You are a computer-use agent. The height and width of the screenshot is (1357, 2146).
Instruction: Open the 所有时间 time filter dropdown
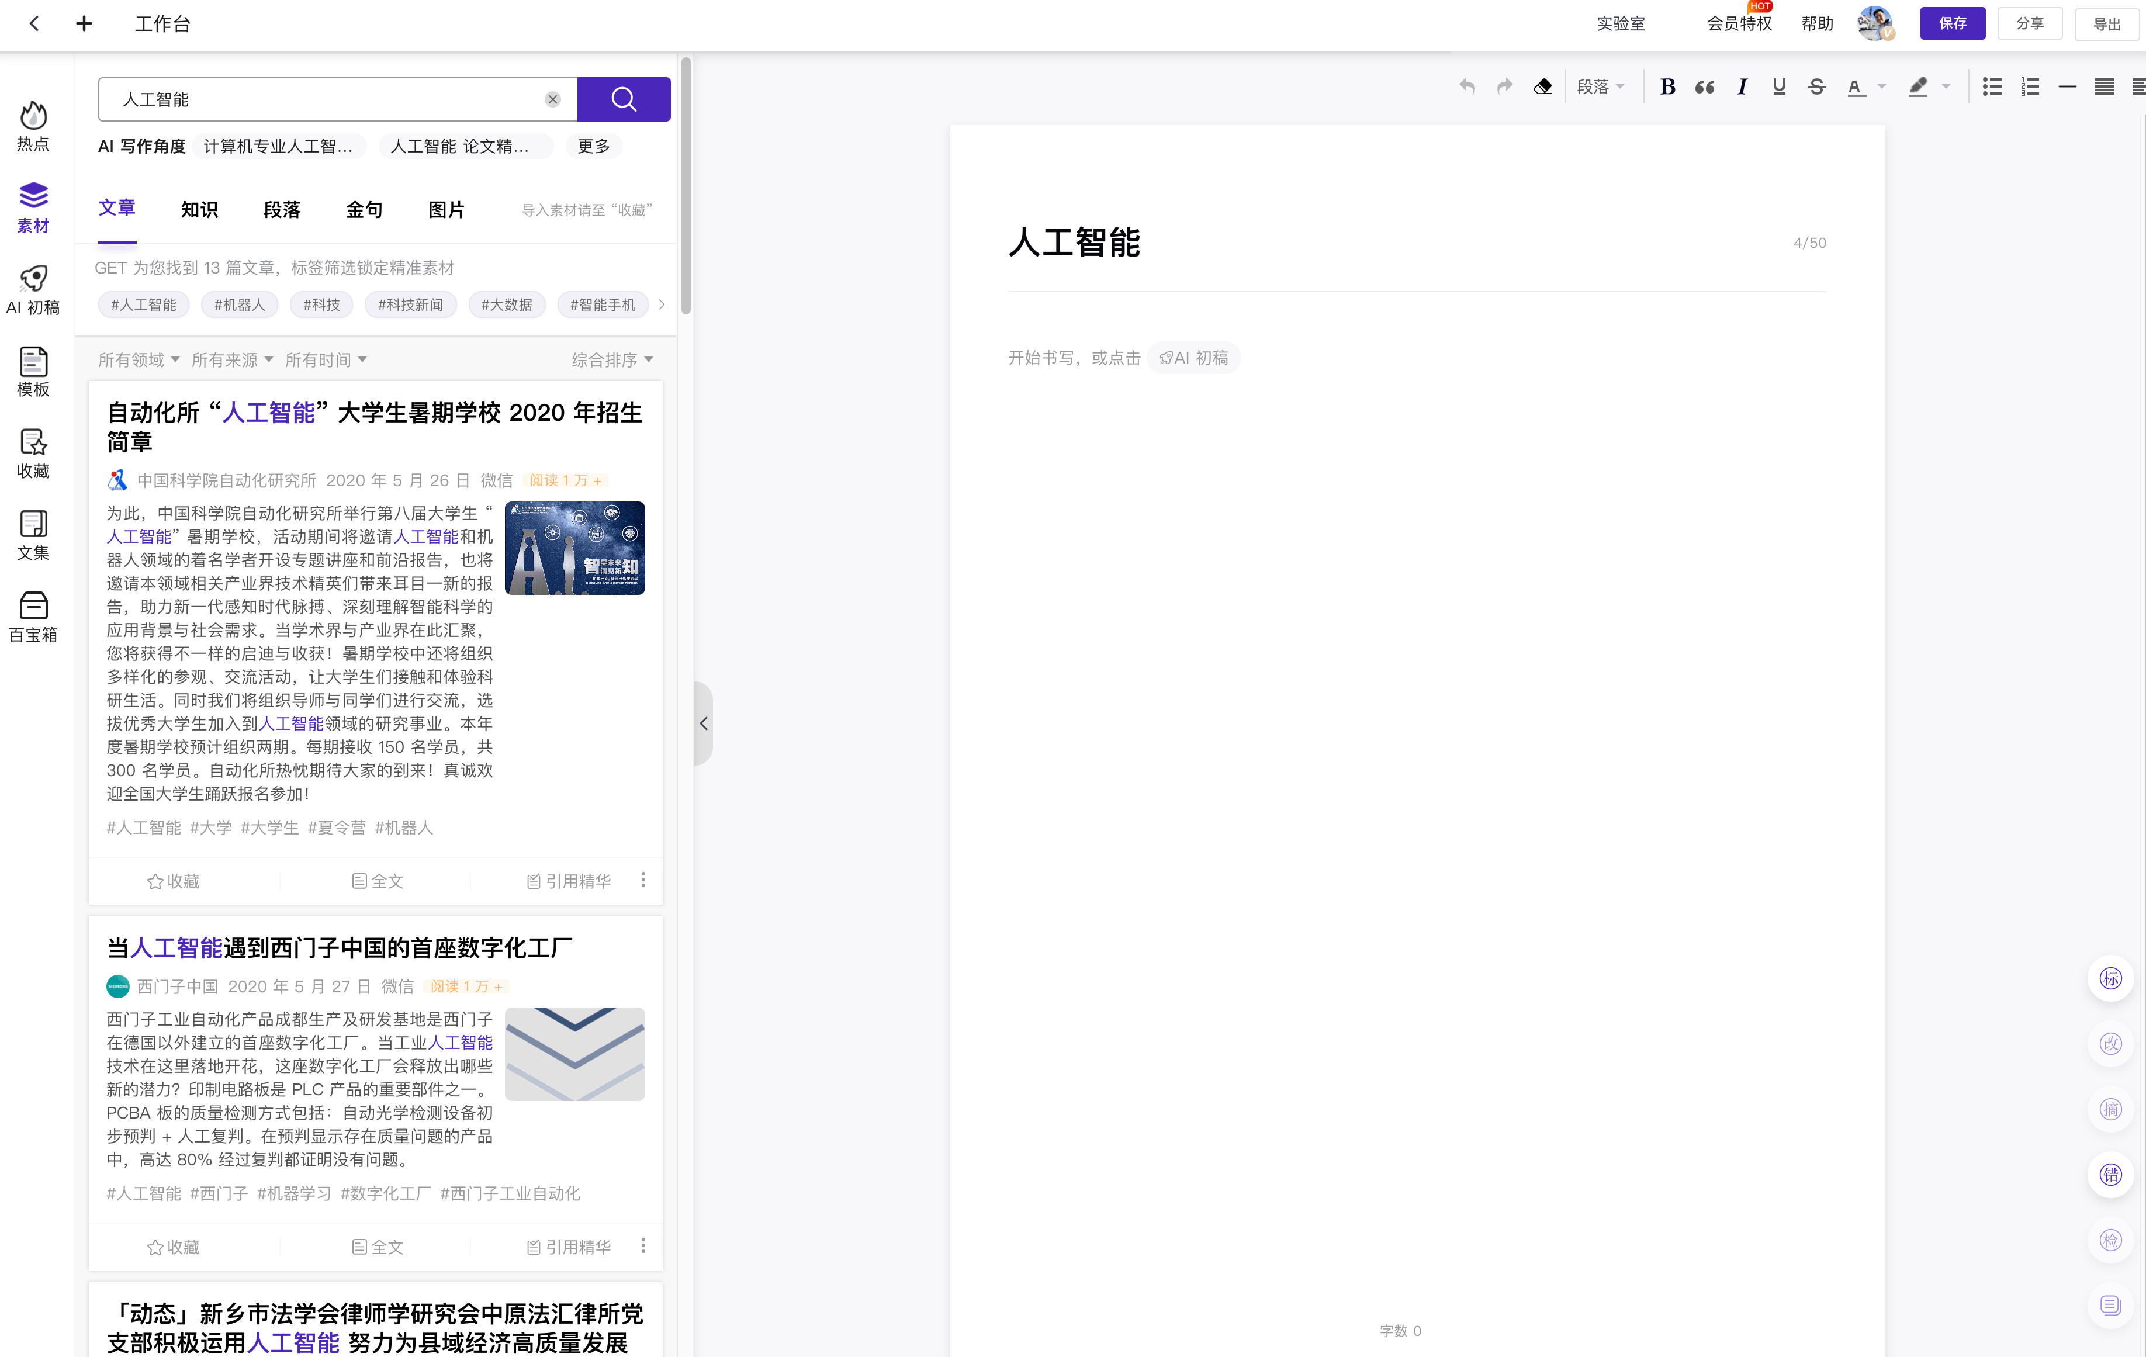click(x=326, y=359)
